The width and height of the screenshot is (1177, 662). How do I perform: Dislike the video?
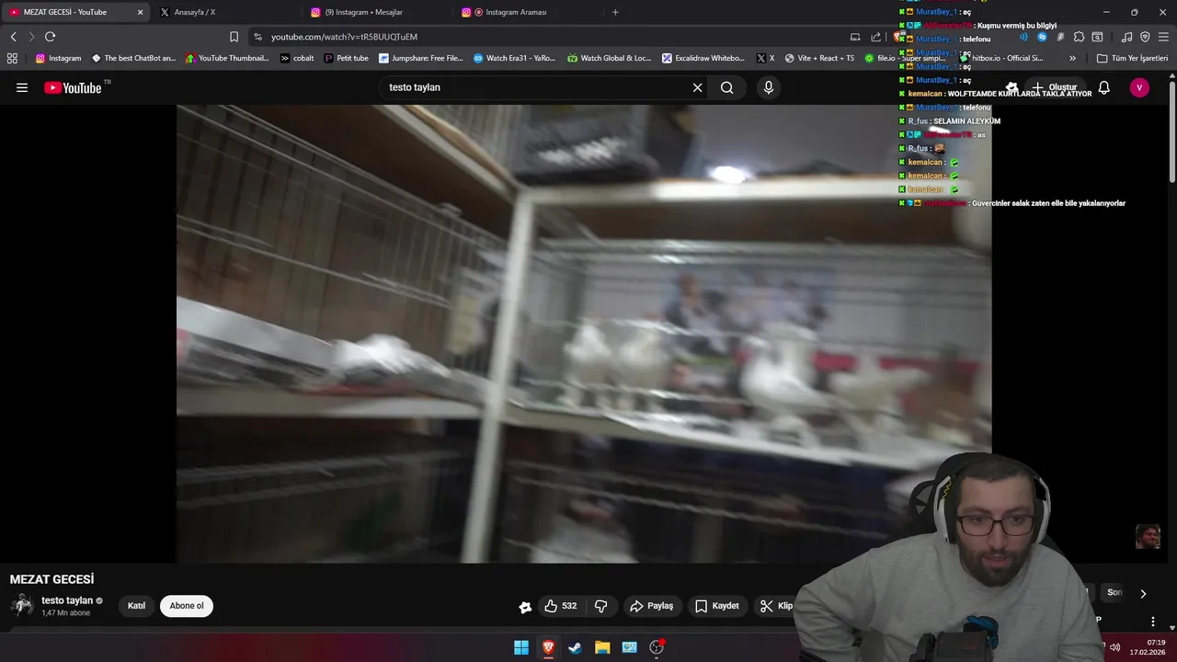601,606
